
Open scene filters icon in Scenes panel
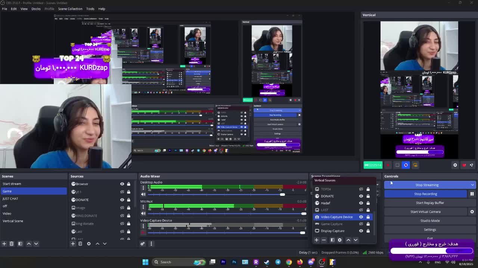pyautogui.click(x=20, y=244)
